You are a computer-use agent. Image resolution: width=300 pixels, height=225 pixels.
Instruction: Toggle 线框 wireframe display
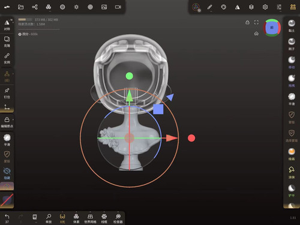point(104,218)
